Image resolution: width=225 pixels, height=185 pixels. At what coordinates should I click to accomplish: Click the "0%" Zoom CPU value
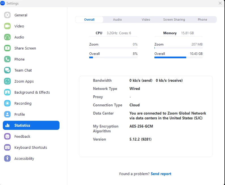coord(135,44)
